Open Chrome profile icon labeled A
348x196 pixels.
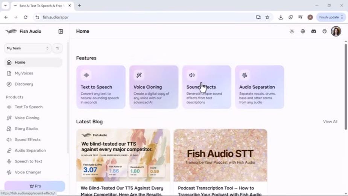point(310,17)
